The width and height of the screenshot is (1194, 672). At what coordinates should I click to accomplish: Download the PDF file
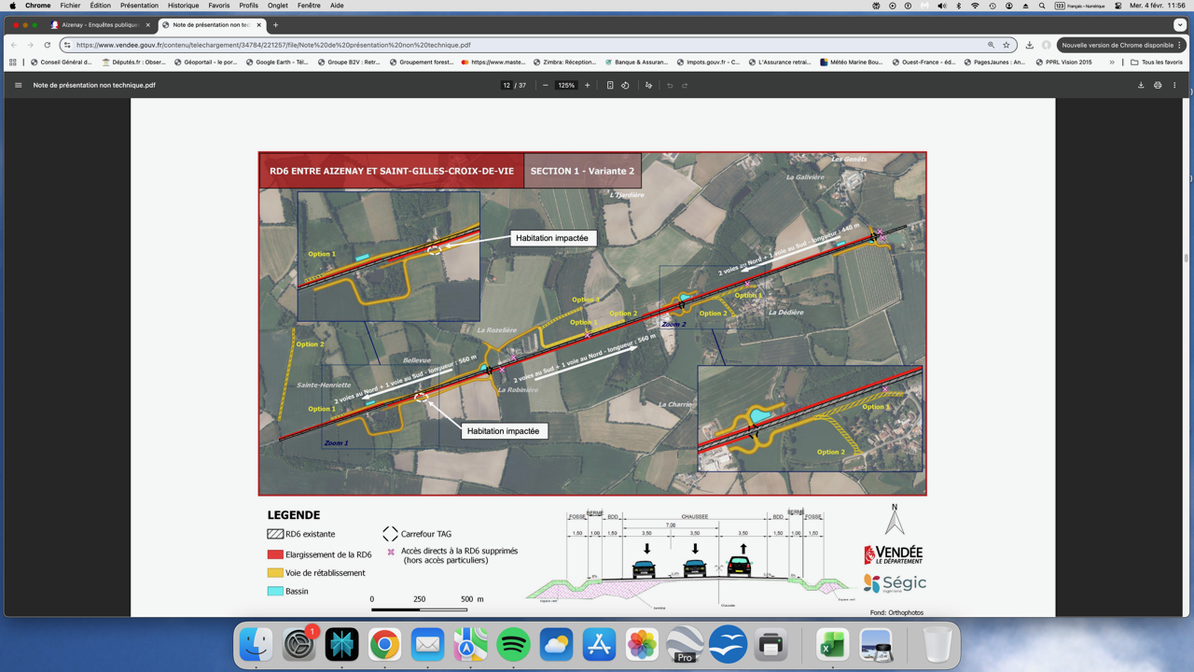pyautogui.click(x=1141, y=85)
